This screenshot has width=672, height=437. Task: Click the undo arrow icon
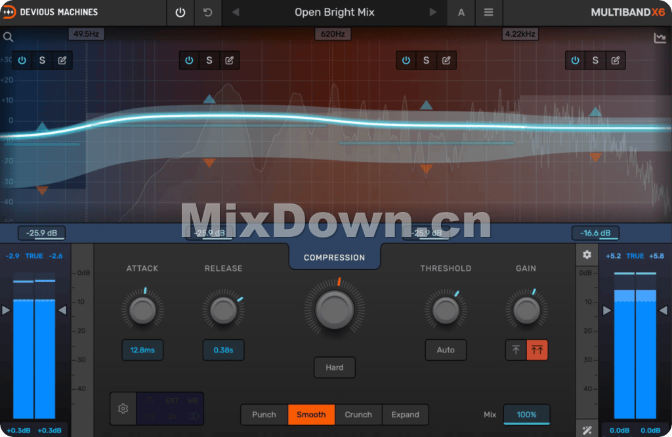[208, 12]
